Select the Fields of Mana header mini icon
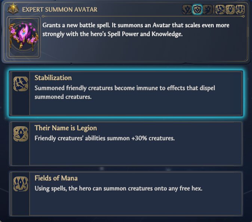Image resolution: width=252 pixels, height=222 pixels. pos(240,9)
